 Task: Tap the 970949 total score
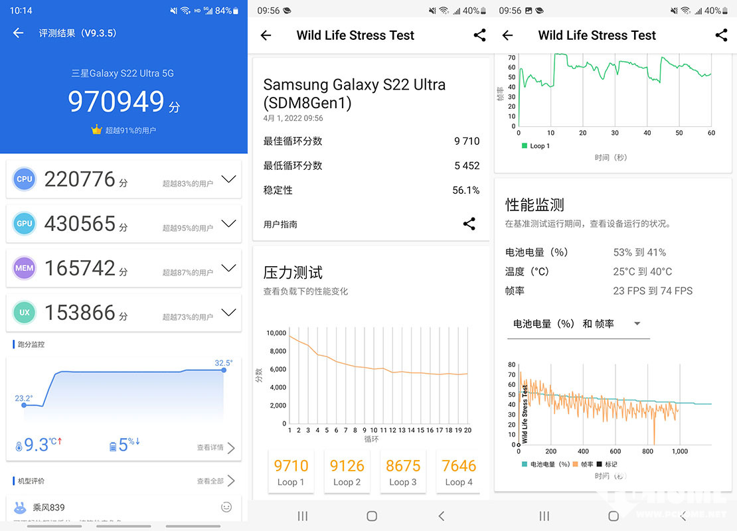pos(116,101)
